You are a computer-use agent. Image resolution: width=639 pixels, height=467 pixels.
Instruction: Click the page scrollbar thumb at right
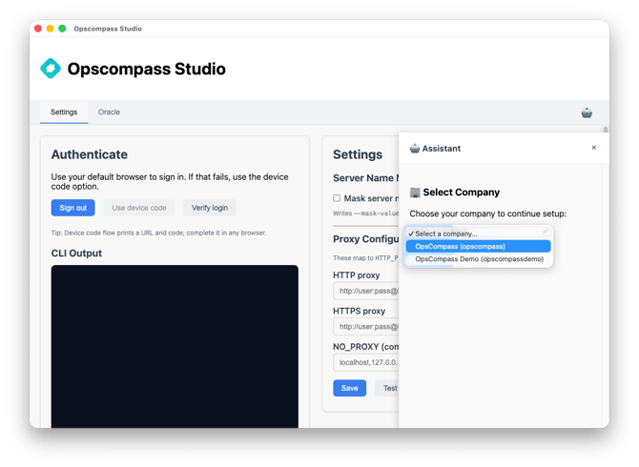coord(606,130)
